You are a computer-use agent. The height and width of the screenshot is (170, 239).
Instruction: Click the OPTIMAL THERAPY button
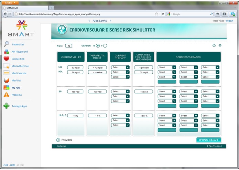208,140
